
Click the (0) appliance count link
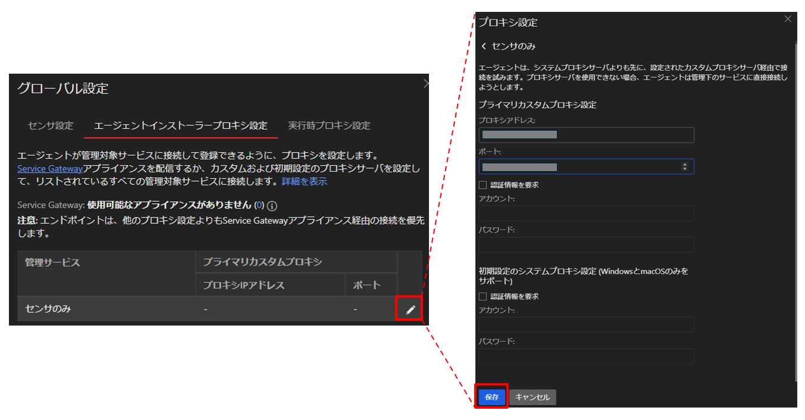(x=259, y=206)
